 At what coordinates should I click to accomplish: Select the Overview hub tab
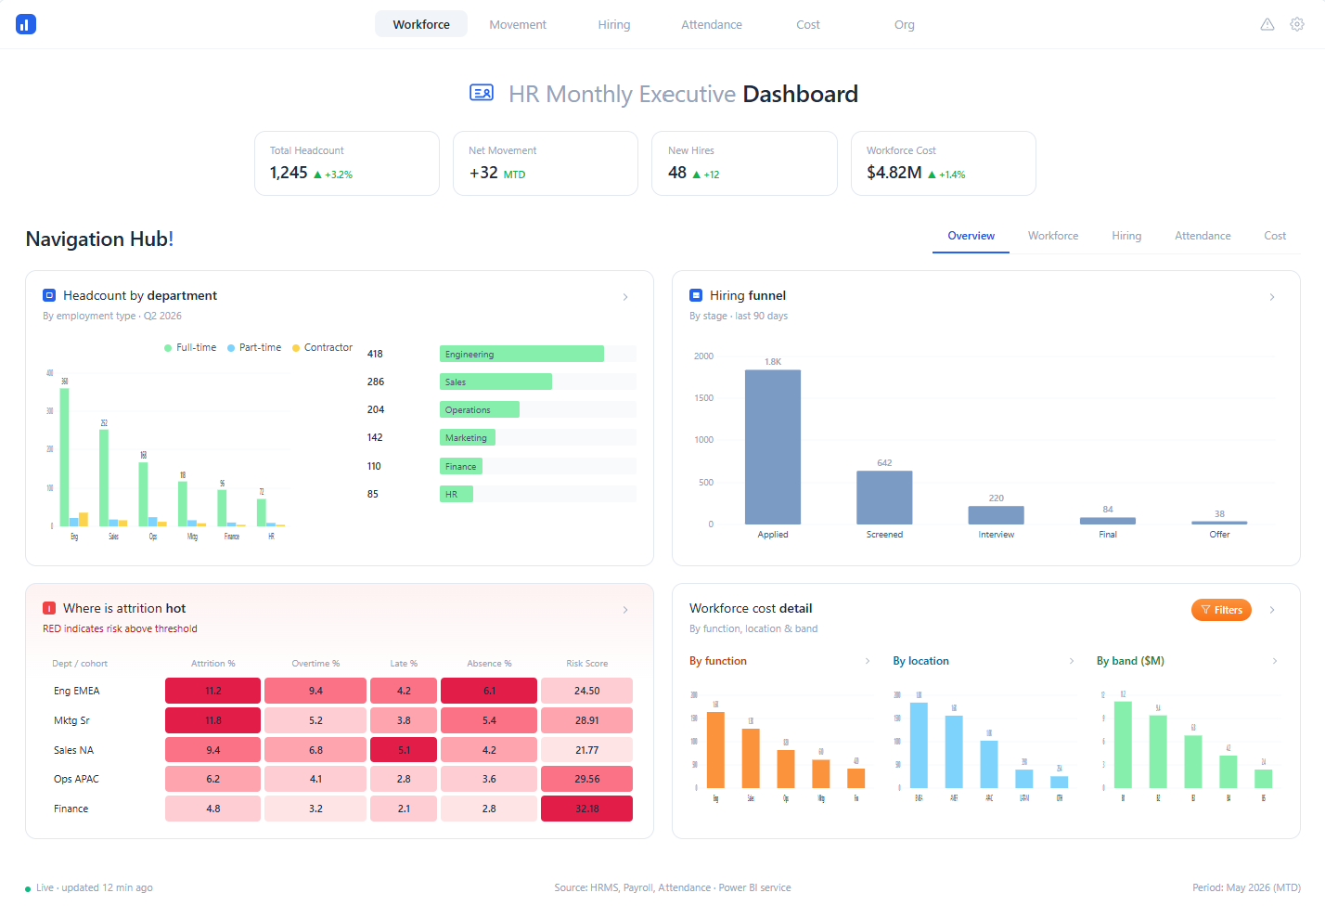[971, 236]
